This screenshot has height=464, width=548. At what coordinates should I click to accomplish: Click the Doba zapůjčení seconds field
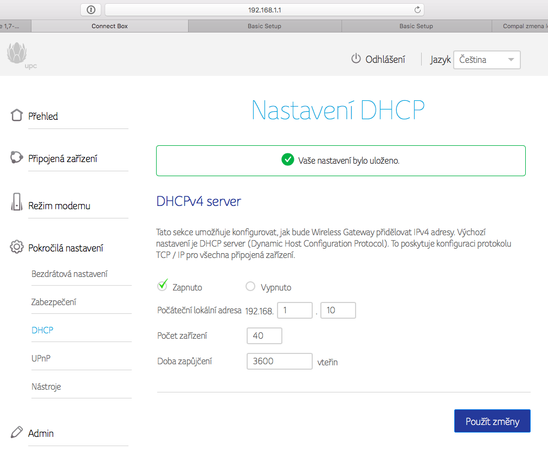click(x=280, y=361)
